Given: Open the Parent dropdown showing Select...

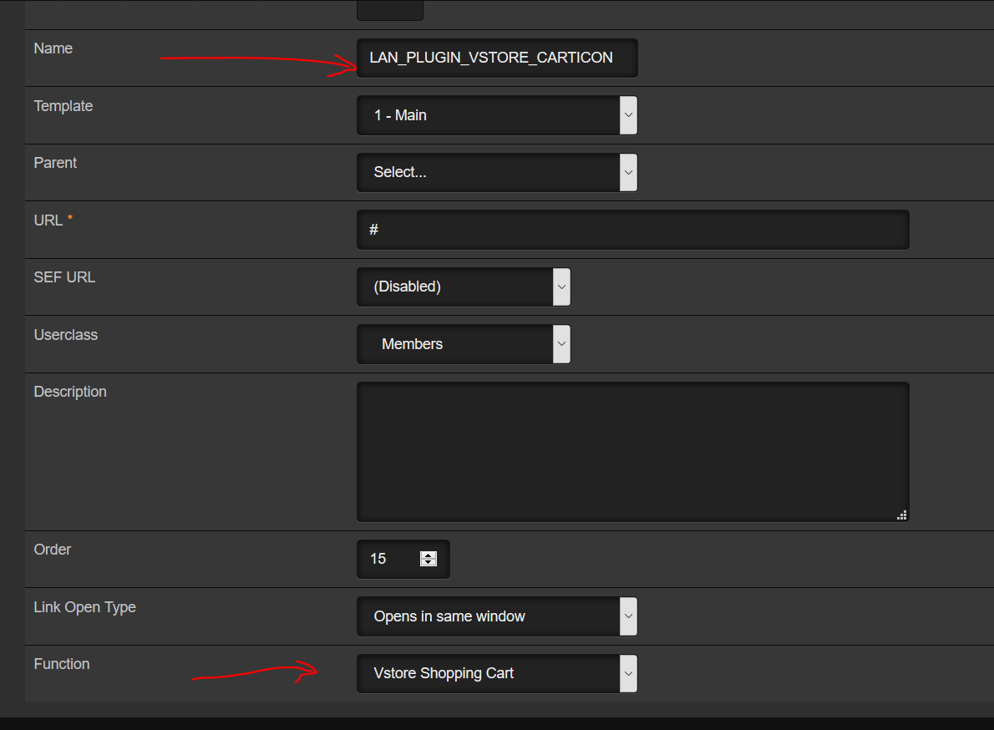Looking at the screenshot, I should 497,172.
